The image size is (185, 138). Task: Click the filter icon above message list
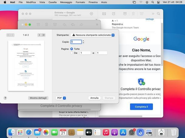[x=91, y=14]
